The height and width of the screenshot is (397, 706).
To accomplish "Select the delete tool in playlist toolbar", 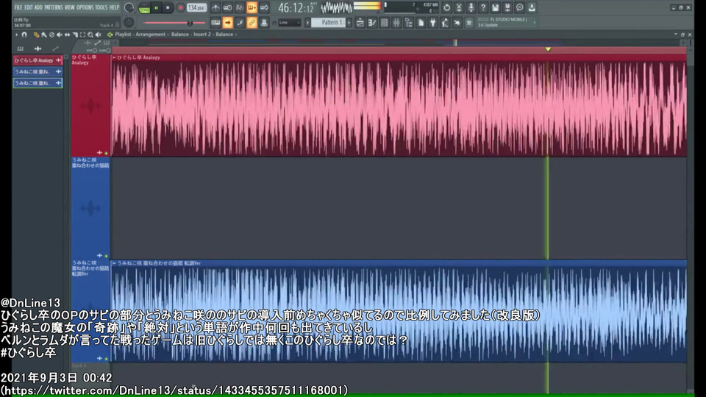I will coord(51,35).
